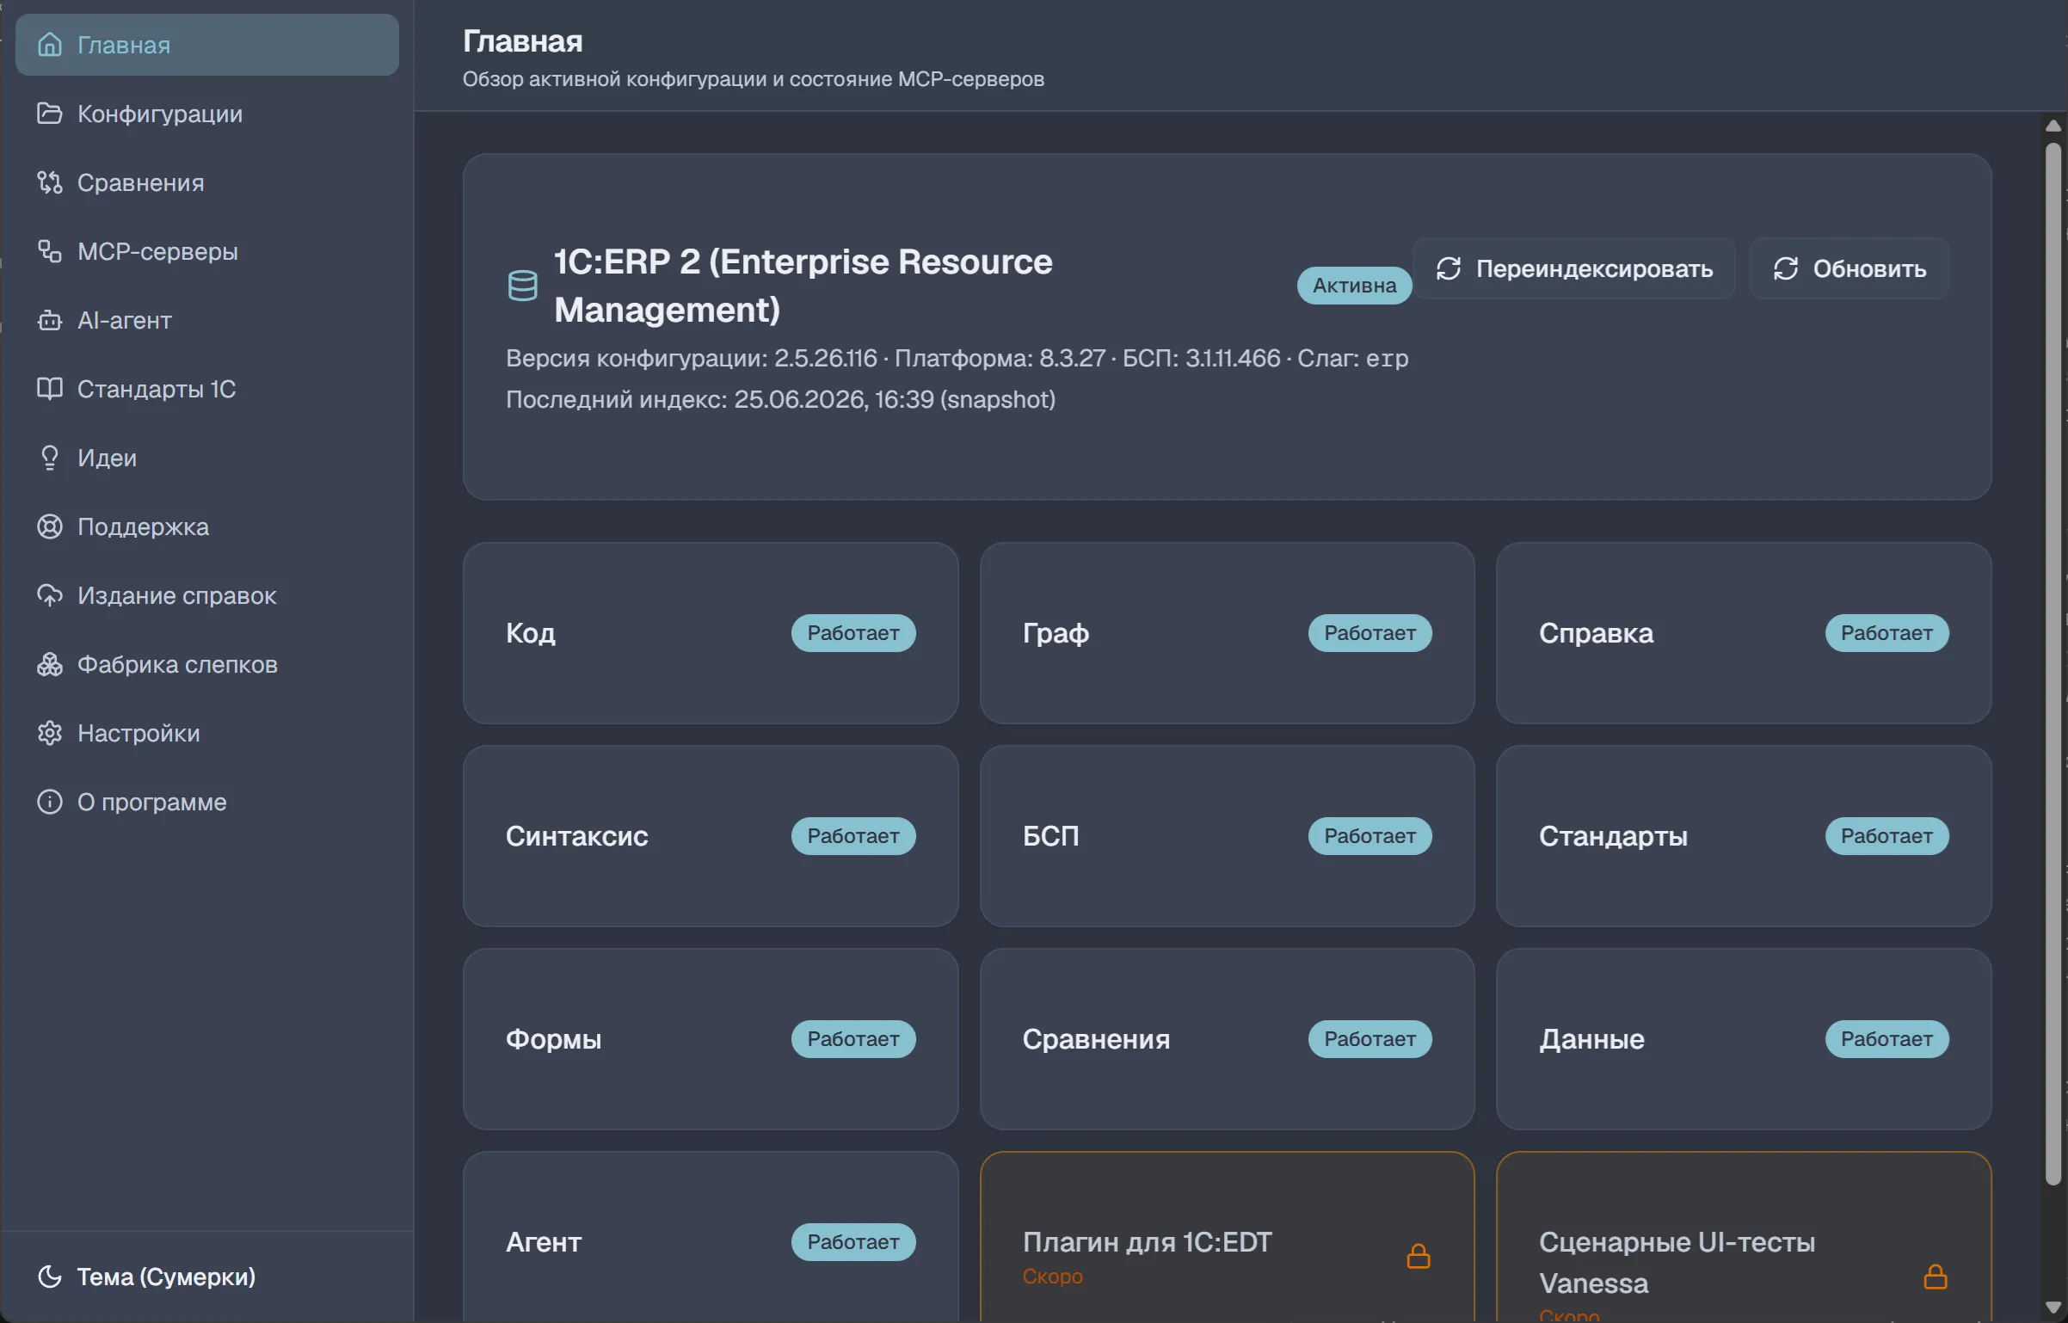Viewport: 2068px width, 1323px height.
Task: Click the lock icon on Плагин для 1C:EDT card
Action: [x=1419, y=1257]
